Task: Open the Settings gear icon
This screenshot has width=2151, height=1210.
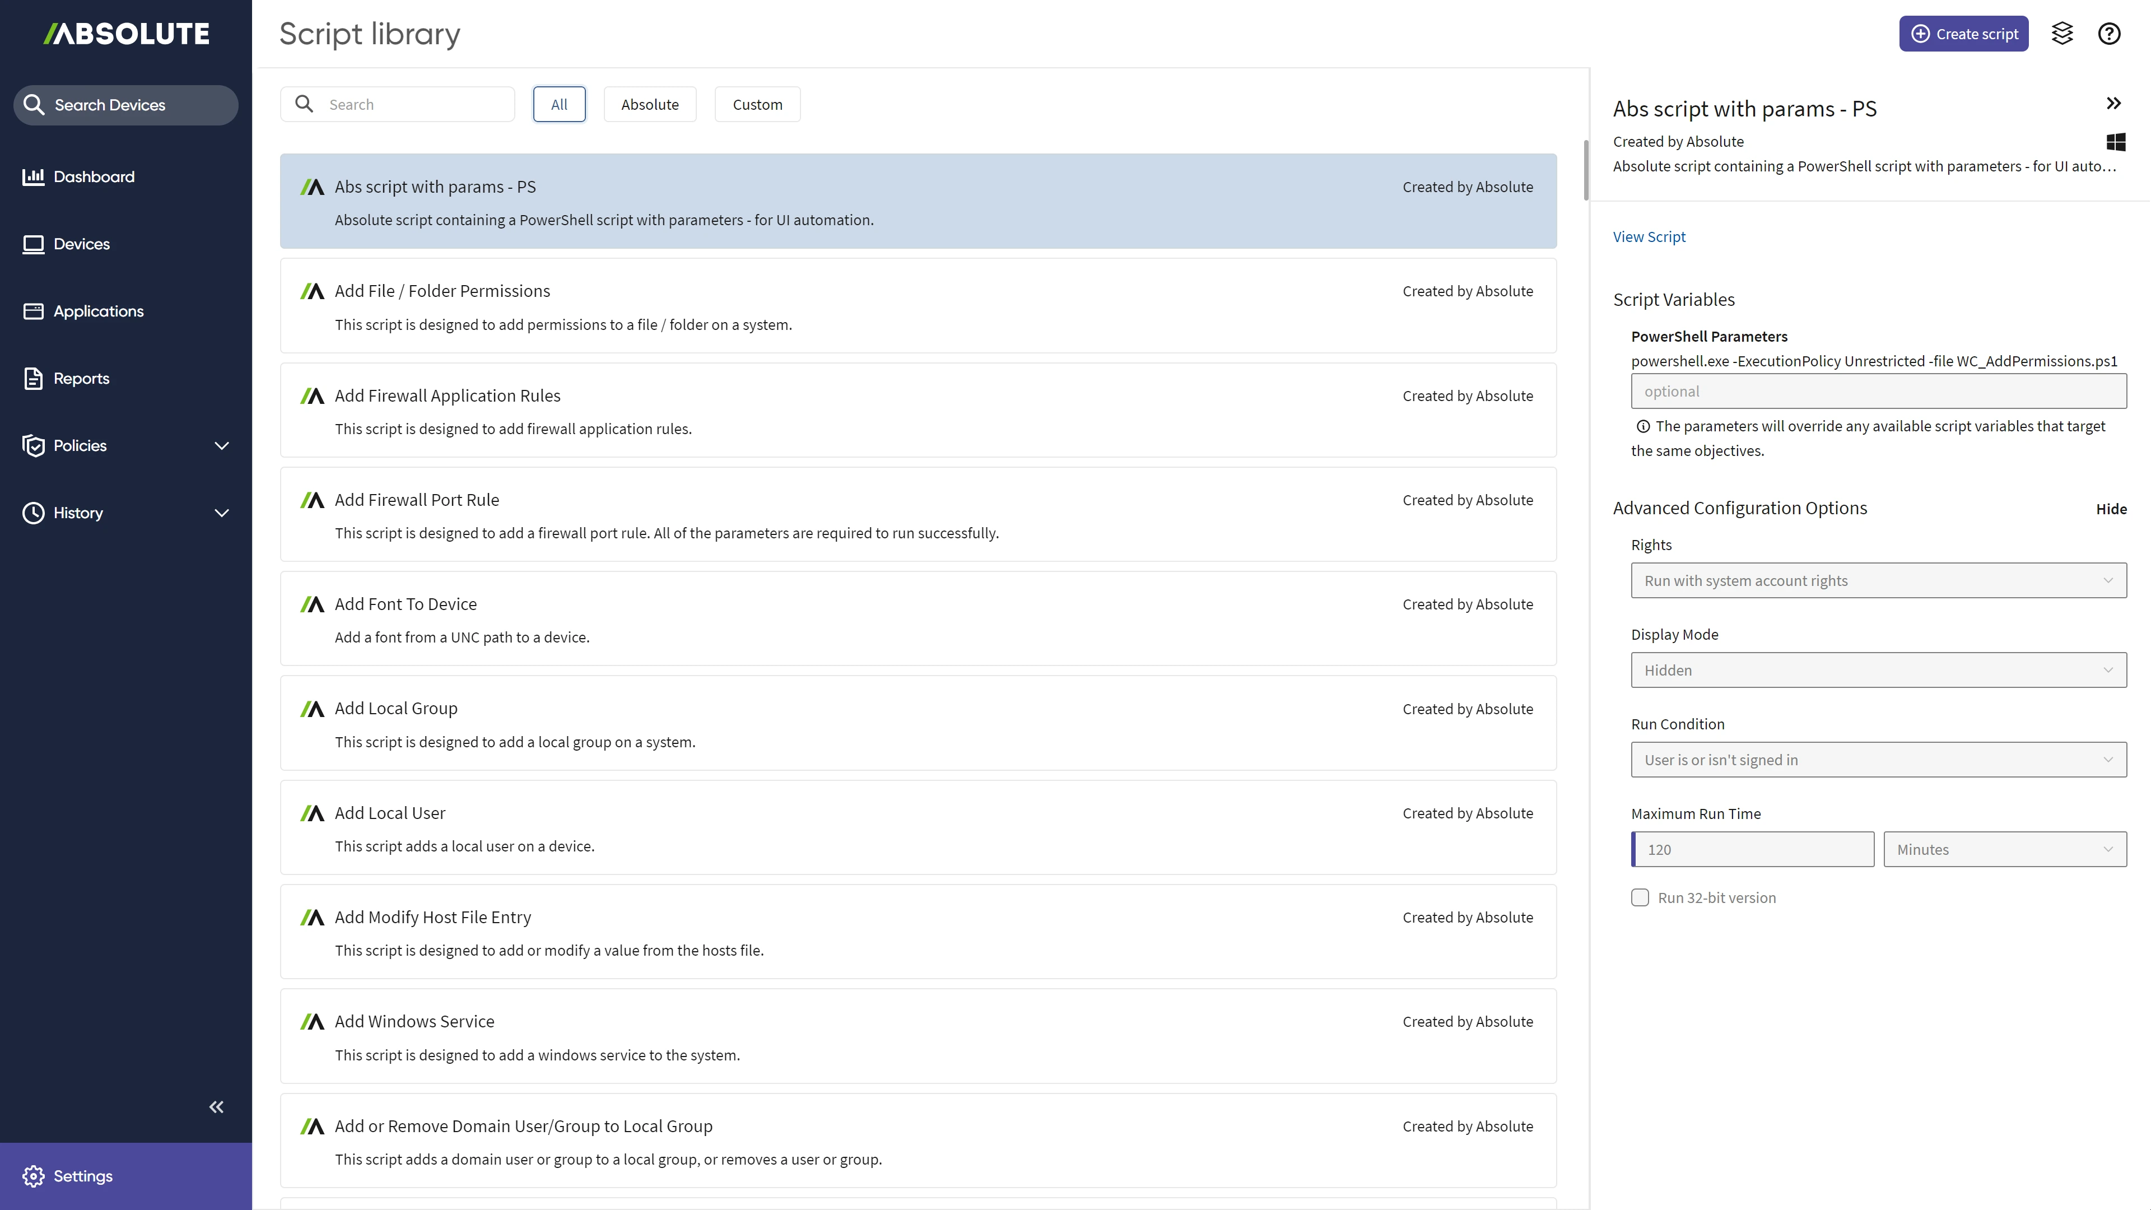Action: (34, 1176)
